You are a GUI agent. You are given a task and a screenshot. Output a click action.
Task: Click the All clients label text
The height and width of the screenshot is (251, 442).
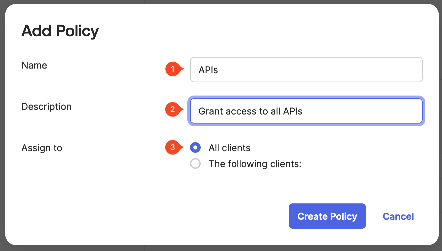[229, 147]
